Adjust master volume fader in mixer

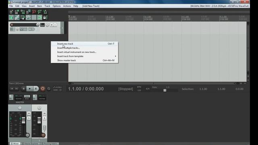pyautogui.click(x=23, y=120)
